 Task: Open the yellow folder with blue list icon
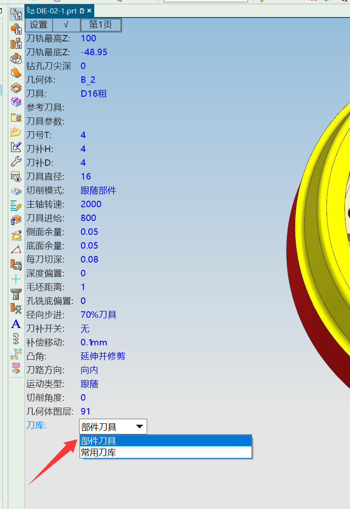pos(16,117)
